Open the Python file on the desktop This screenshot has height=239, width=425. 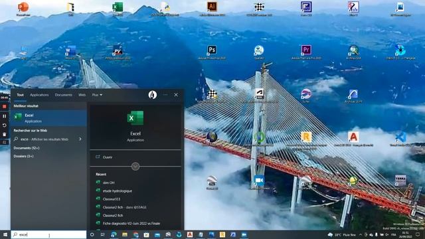point(165,8)
